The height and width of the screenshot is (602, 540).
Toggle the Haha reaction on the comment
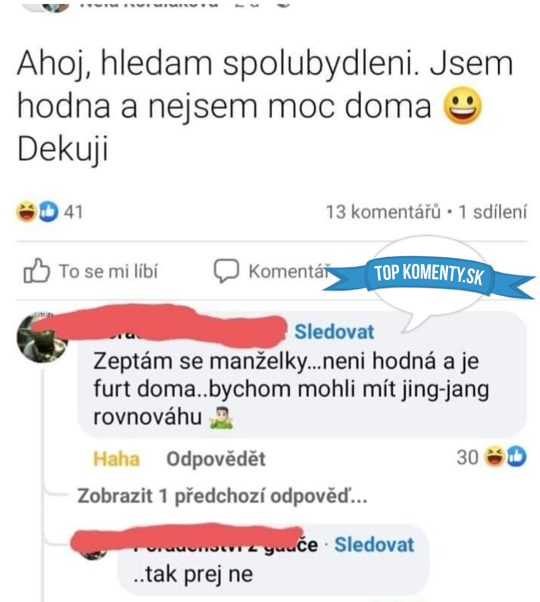pos(116,459)
